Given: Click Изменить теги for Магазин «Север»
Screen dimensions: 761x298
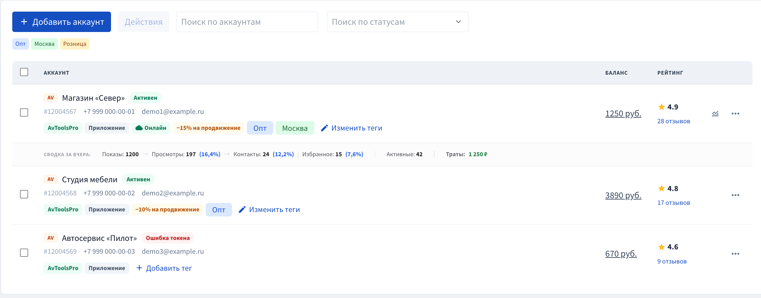Looking at the screenshot, I should click(x=352, y=128).
